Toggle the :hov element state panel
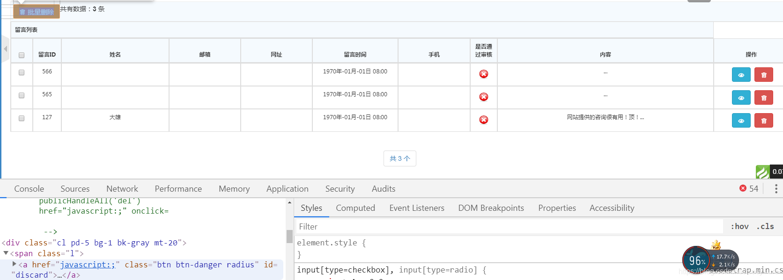The width and height of the screenshot is (783, 280). pos(739,226)
